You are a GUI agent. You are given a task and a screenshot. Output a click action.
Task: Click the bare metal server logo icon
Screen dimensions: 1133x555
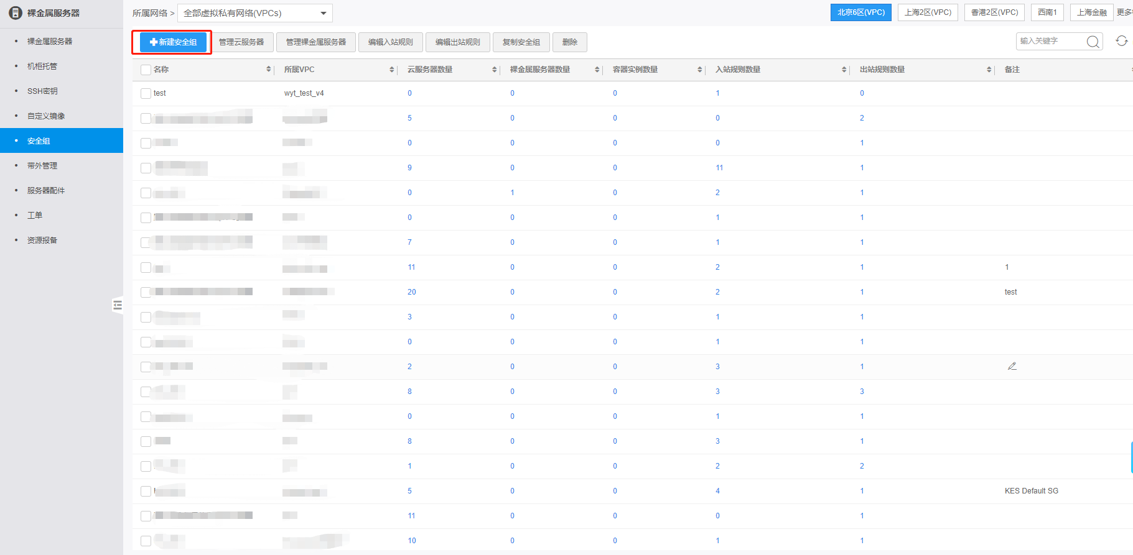[16, 13]
